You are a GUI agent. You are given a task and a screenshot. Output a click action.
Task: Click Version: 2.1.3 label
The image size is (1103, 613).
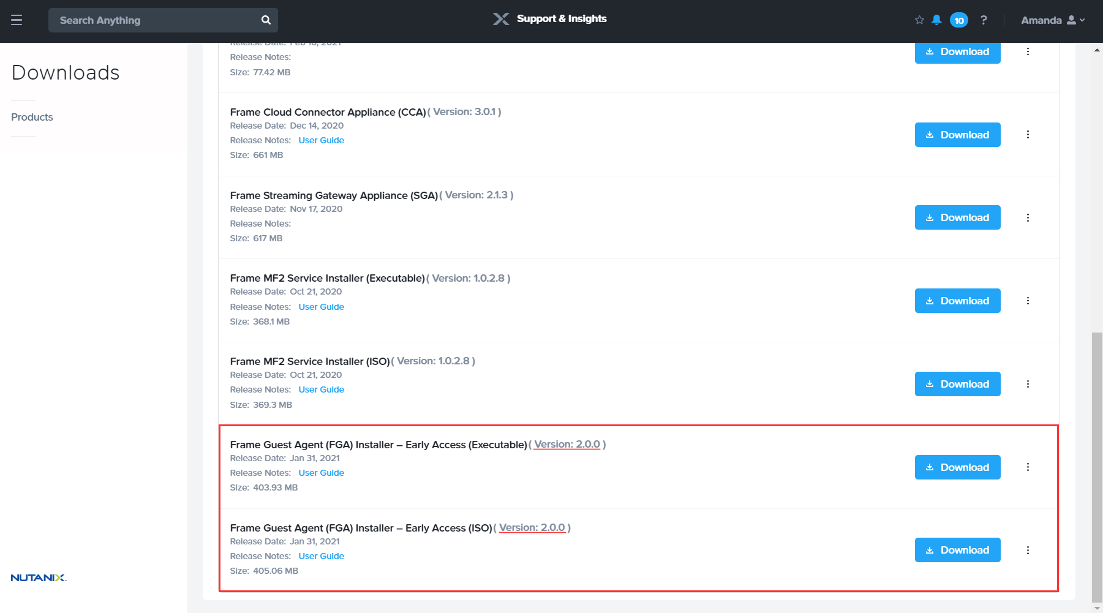click(476, 195)
